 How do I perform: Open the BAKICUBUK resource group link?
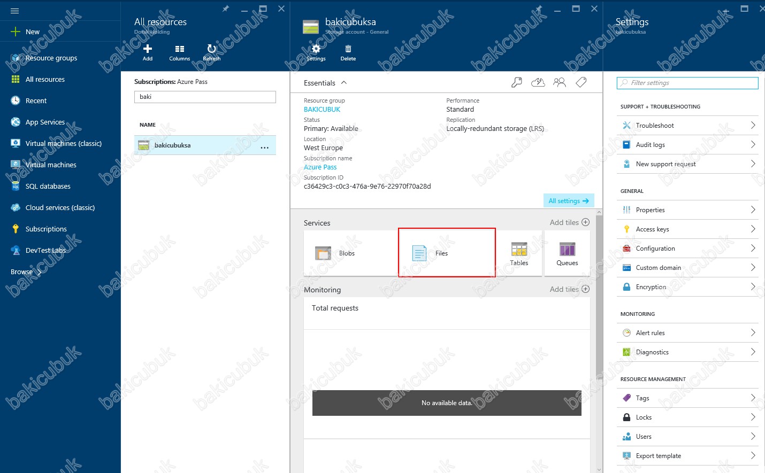point(322,109)
